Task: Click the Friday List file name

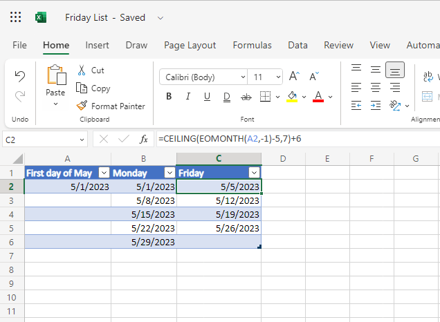Action: tap(86, 18)
